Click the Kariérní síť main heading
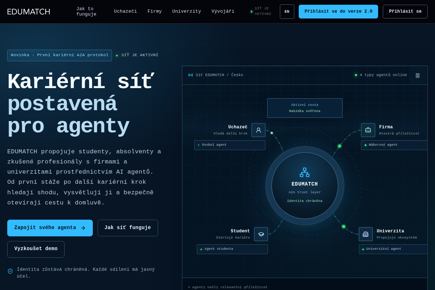435x290 pixels. click(x=80, y=104)
